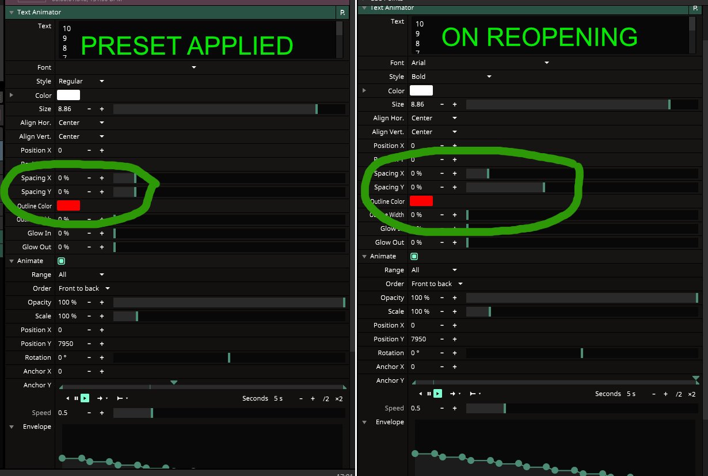Expand the Color row in the right panel
The image size is (708, 476).
[x=364, y=90]
